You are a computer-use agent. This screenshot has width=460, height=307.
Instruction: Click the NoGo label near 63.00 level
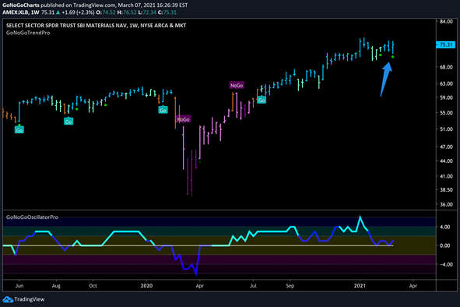click(x=237, y=85)
